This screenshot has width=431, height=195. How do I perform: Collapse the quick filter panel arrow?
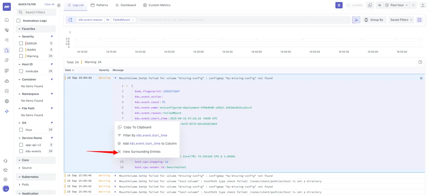pyautogui.click(x=59, y=5)
